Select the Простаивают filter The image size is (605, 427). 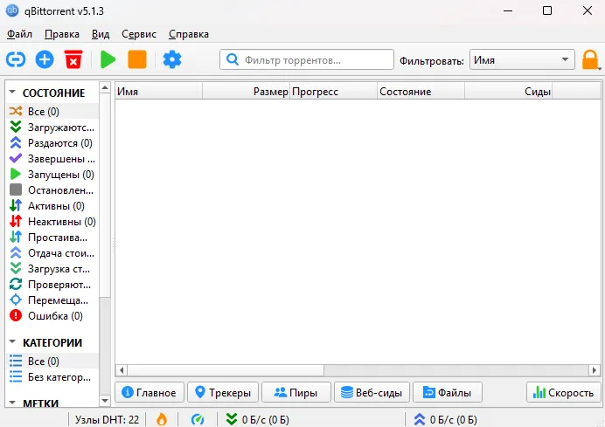(x=52, y=238)
